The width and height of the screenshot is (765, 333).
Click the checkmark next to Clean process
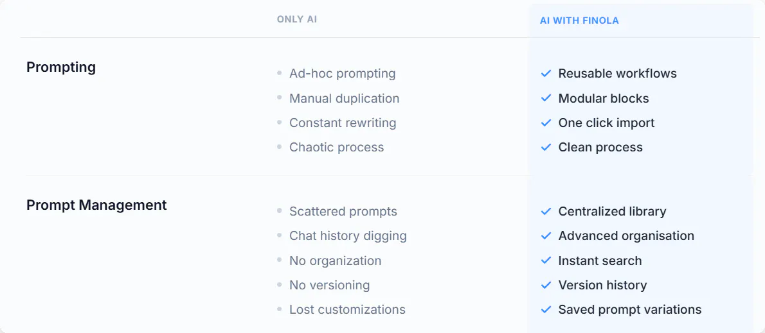click(x=546, y=147)
